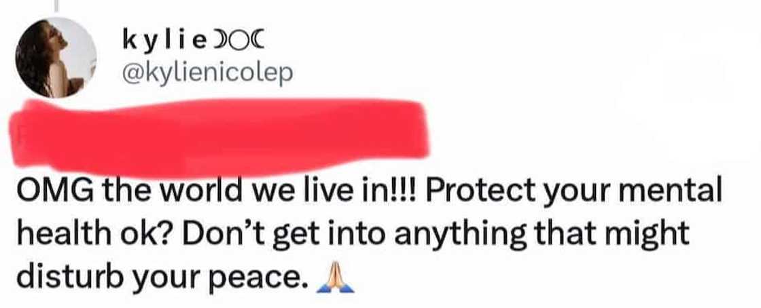This screenshot has width=761, height=308.
Task: Click the gray thread line above avatar
Action: 58,5
